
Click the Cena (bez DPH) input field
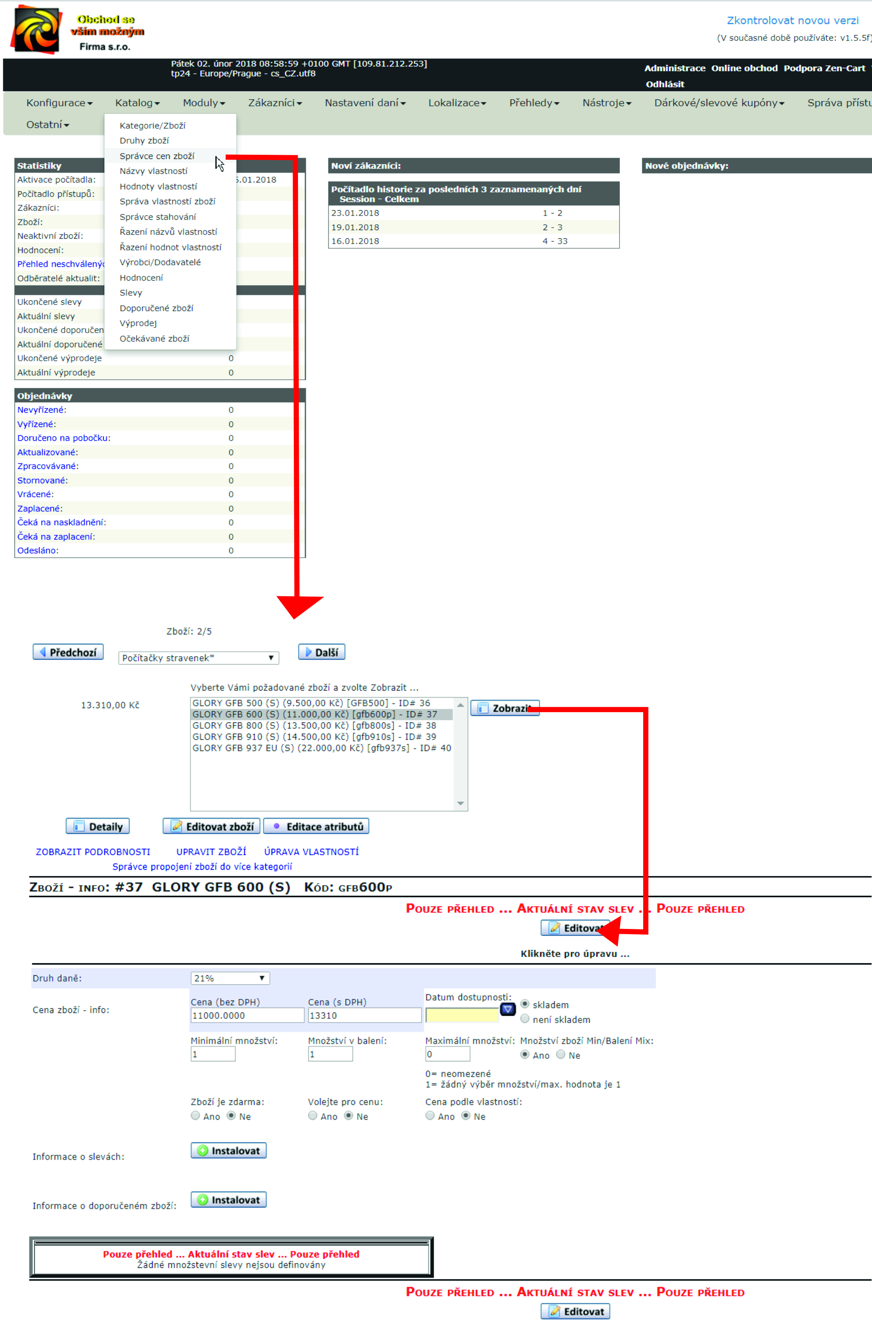click(x=247, y=1015)
